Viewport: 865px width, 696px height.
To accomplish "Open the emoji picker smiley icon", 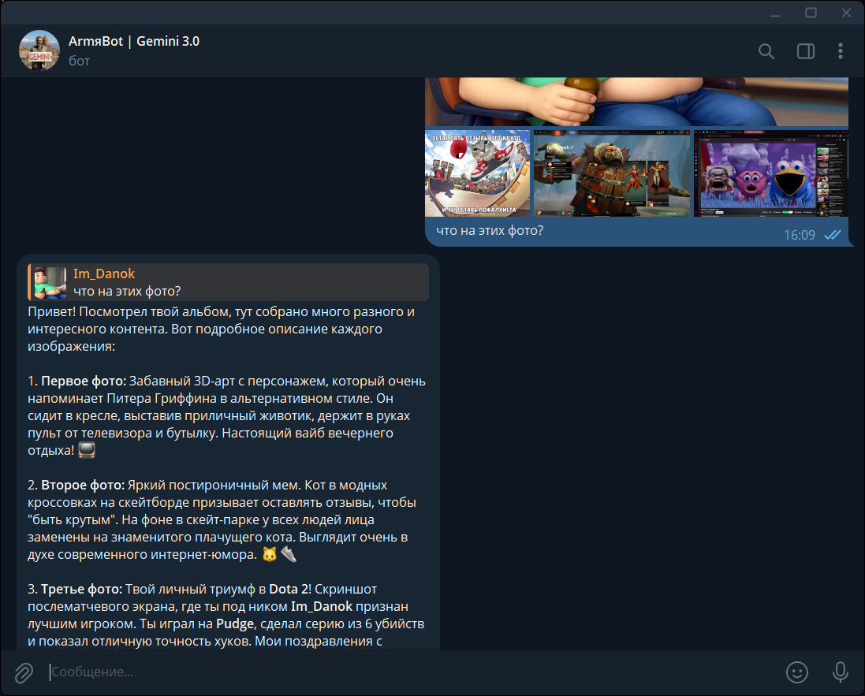I will pyautogui.click(x=796, y=672).
